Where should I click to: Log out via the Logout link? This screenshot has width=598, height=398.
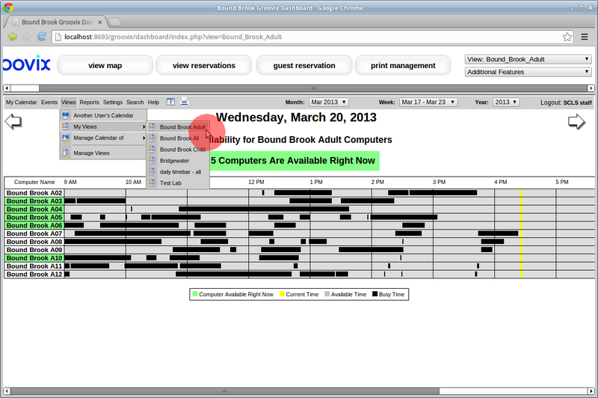tap(566, 102)
